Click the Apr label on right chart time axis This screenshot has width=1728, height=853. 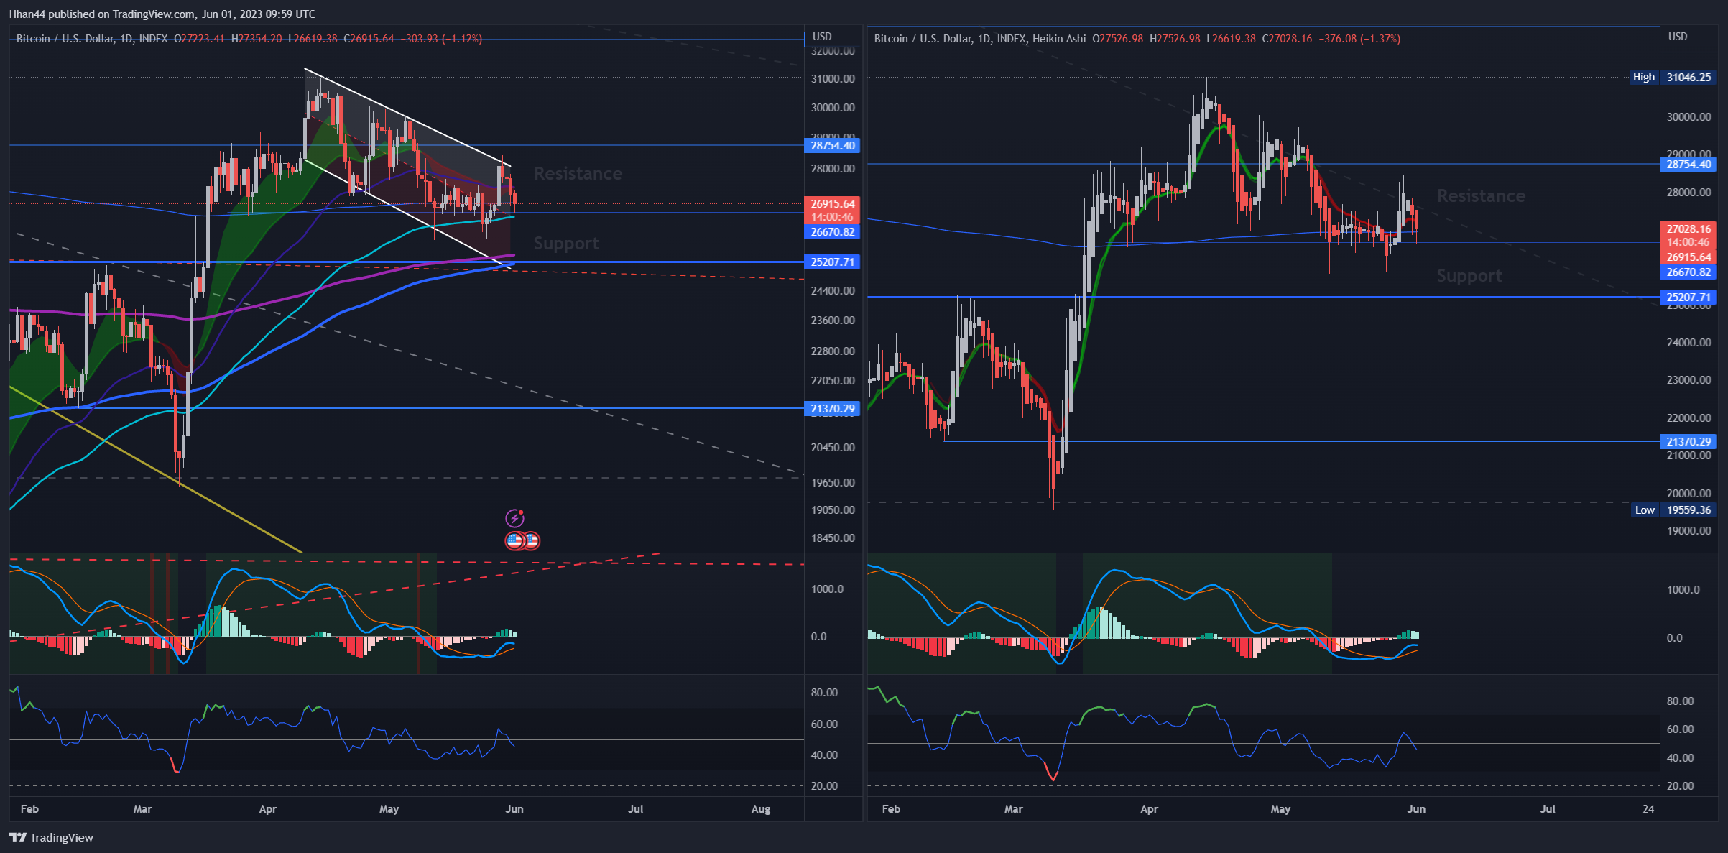coord(1150,809)
